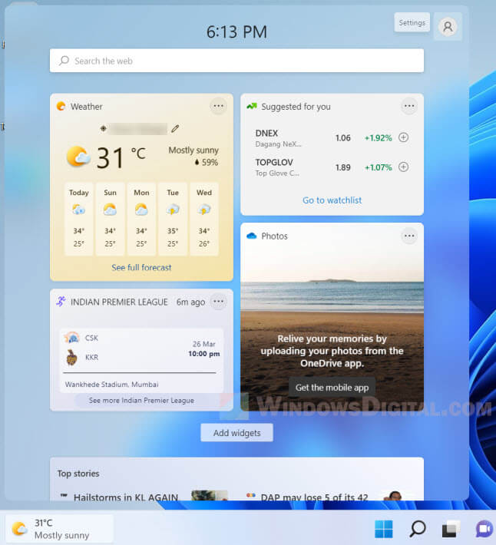The width and height of the screenshot is (496, 545).
Task: Open DAP may lose 5 story headline
Action: pyautogui.click(x=314, y=497)
